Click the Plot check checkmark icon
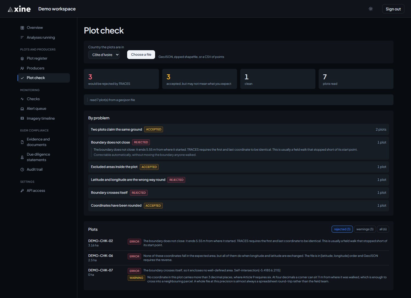The height and width of the screenshot is (298, 411). point(22,78)
